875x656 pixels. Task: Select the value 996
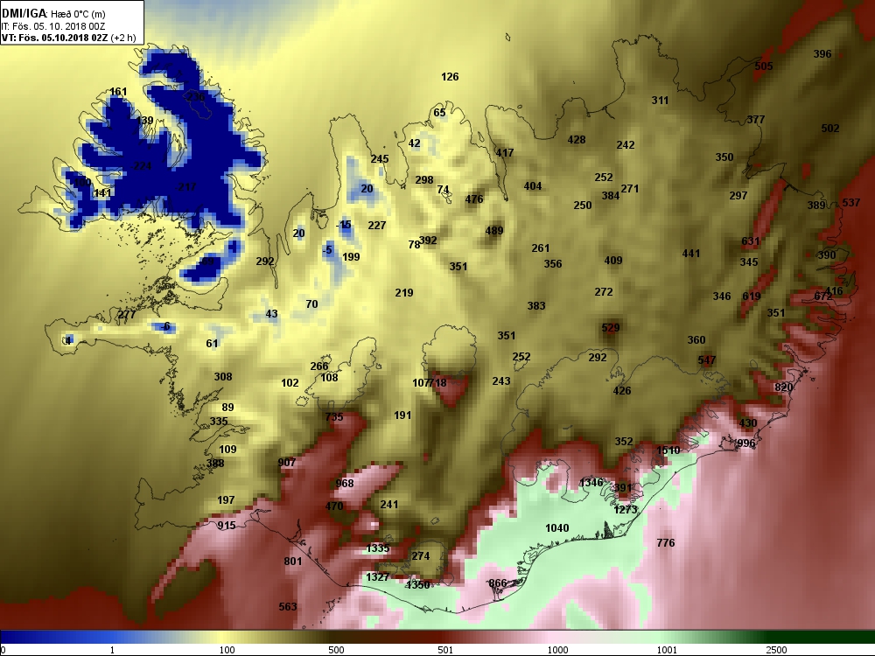pyautogui.click(x=746, y=443)
